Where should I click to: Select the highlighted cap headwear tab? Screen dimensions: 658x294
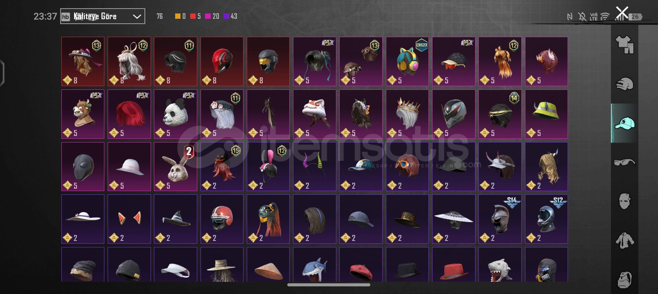coord(624,123)
